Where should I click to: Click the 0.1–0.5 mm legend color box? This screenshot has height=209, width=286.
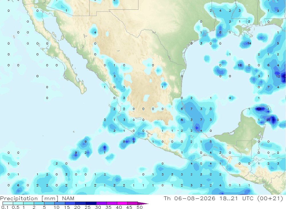(8, 203)
